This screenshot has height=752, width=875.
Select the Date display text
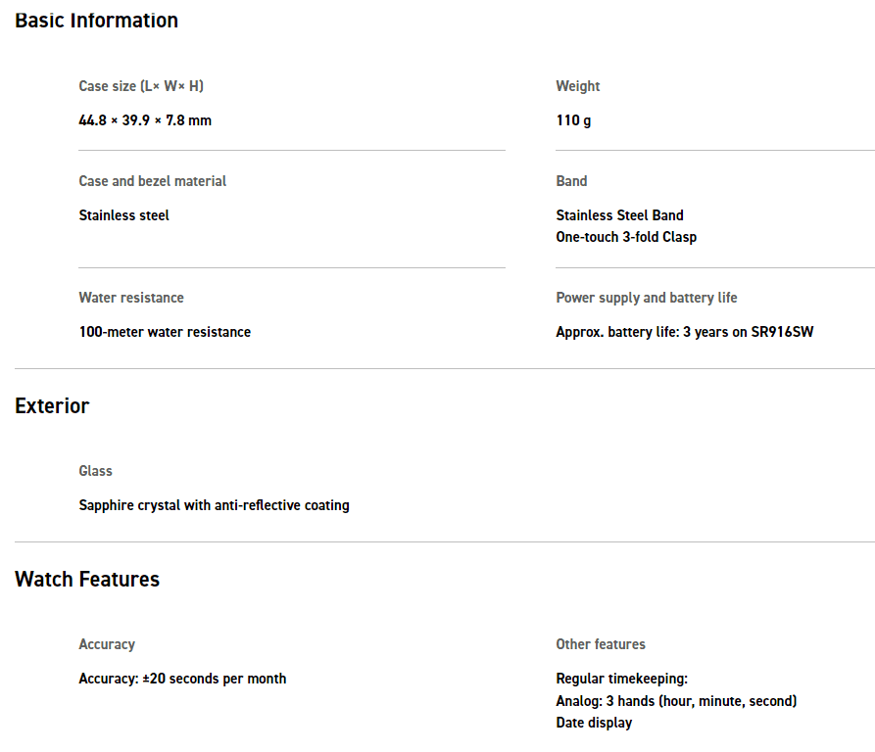(594, 723)
